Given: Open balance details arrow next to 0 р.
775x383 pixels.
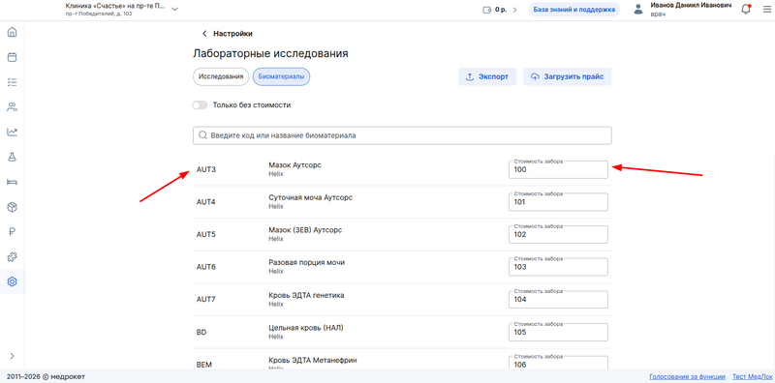Looking at the screenshot, I should tap(514, 10).
